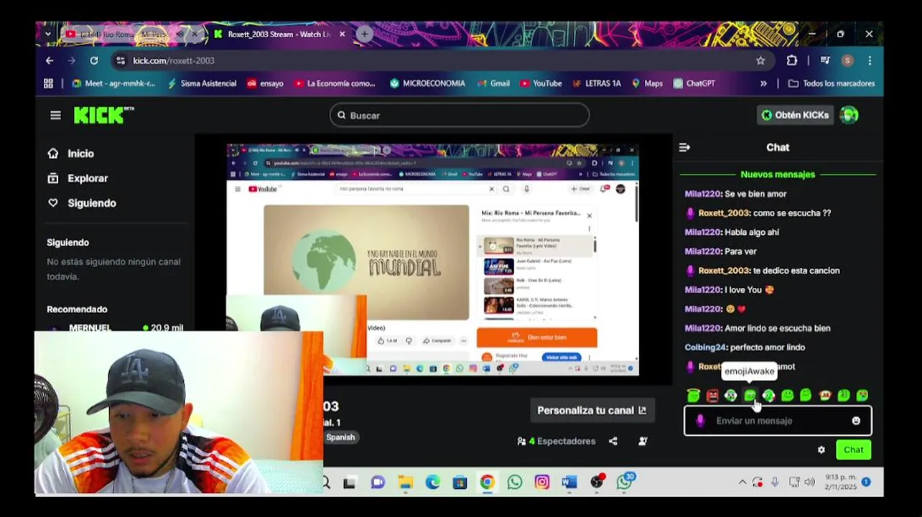
Task: Insert the eighth emote with a hat
Action: 824,395
